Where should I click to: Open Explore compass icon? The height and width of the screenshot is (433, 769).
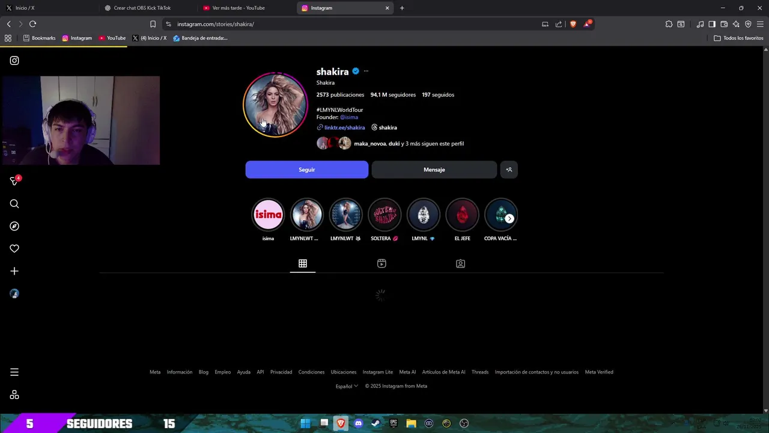[14, 226]
